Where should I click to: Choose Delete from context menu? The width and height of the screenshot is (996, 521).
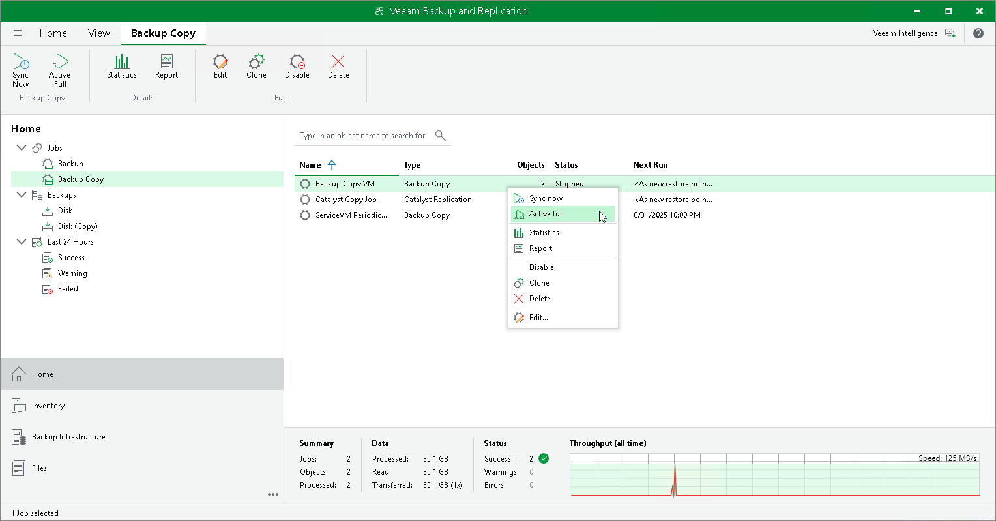click(x=563, y=299)
